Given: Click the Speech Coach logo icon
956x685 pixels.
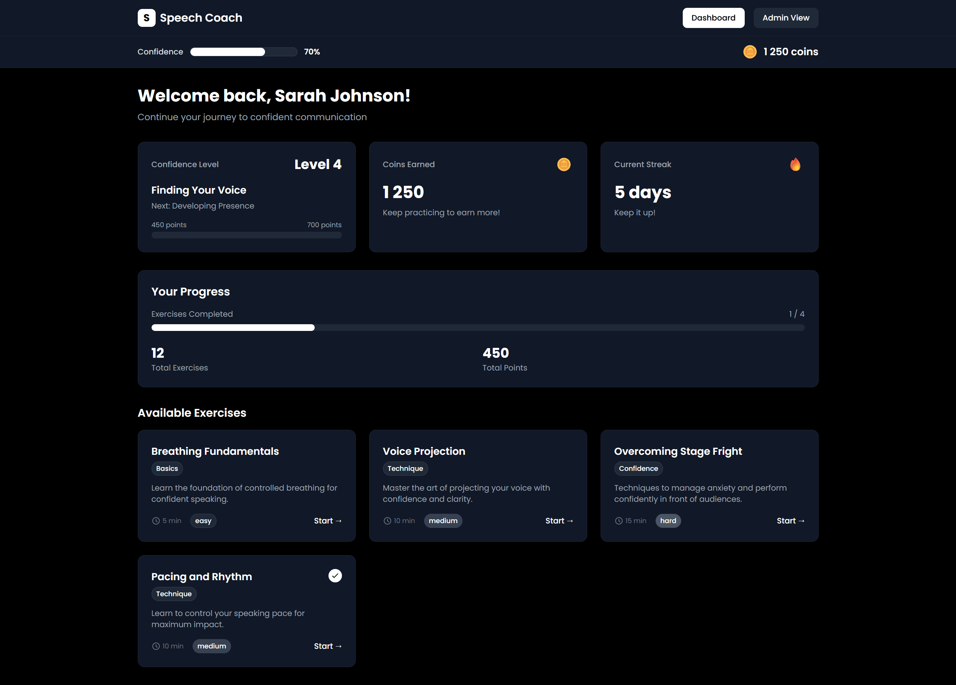Looking at the screenshot, I should [146, 18].
